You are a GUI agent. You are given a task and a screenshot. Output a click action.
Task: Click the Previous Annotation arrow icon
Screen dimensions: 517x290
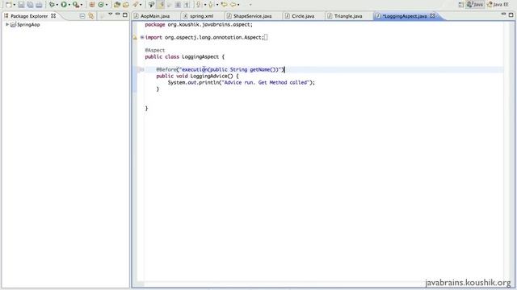[211, 5]
